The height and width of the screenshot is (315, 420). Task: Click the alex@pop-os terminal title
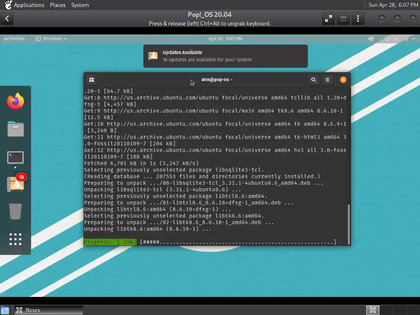pyautogui.click(x=217, y=80)
